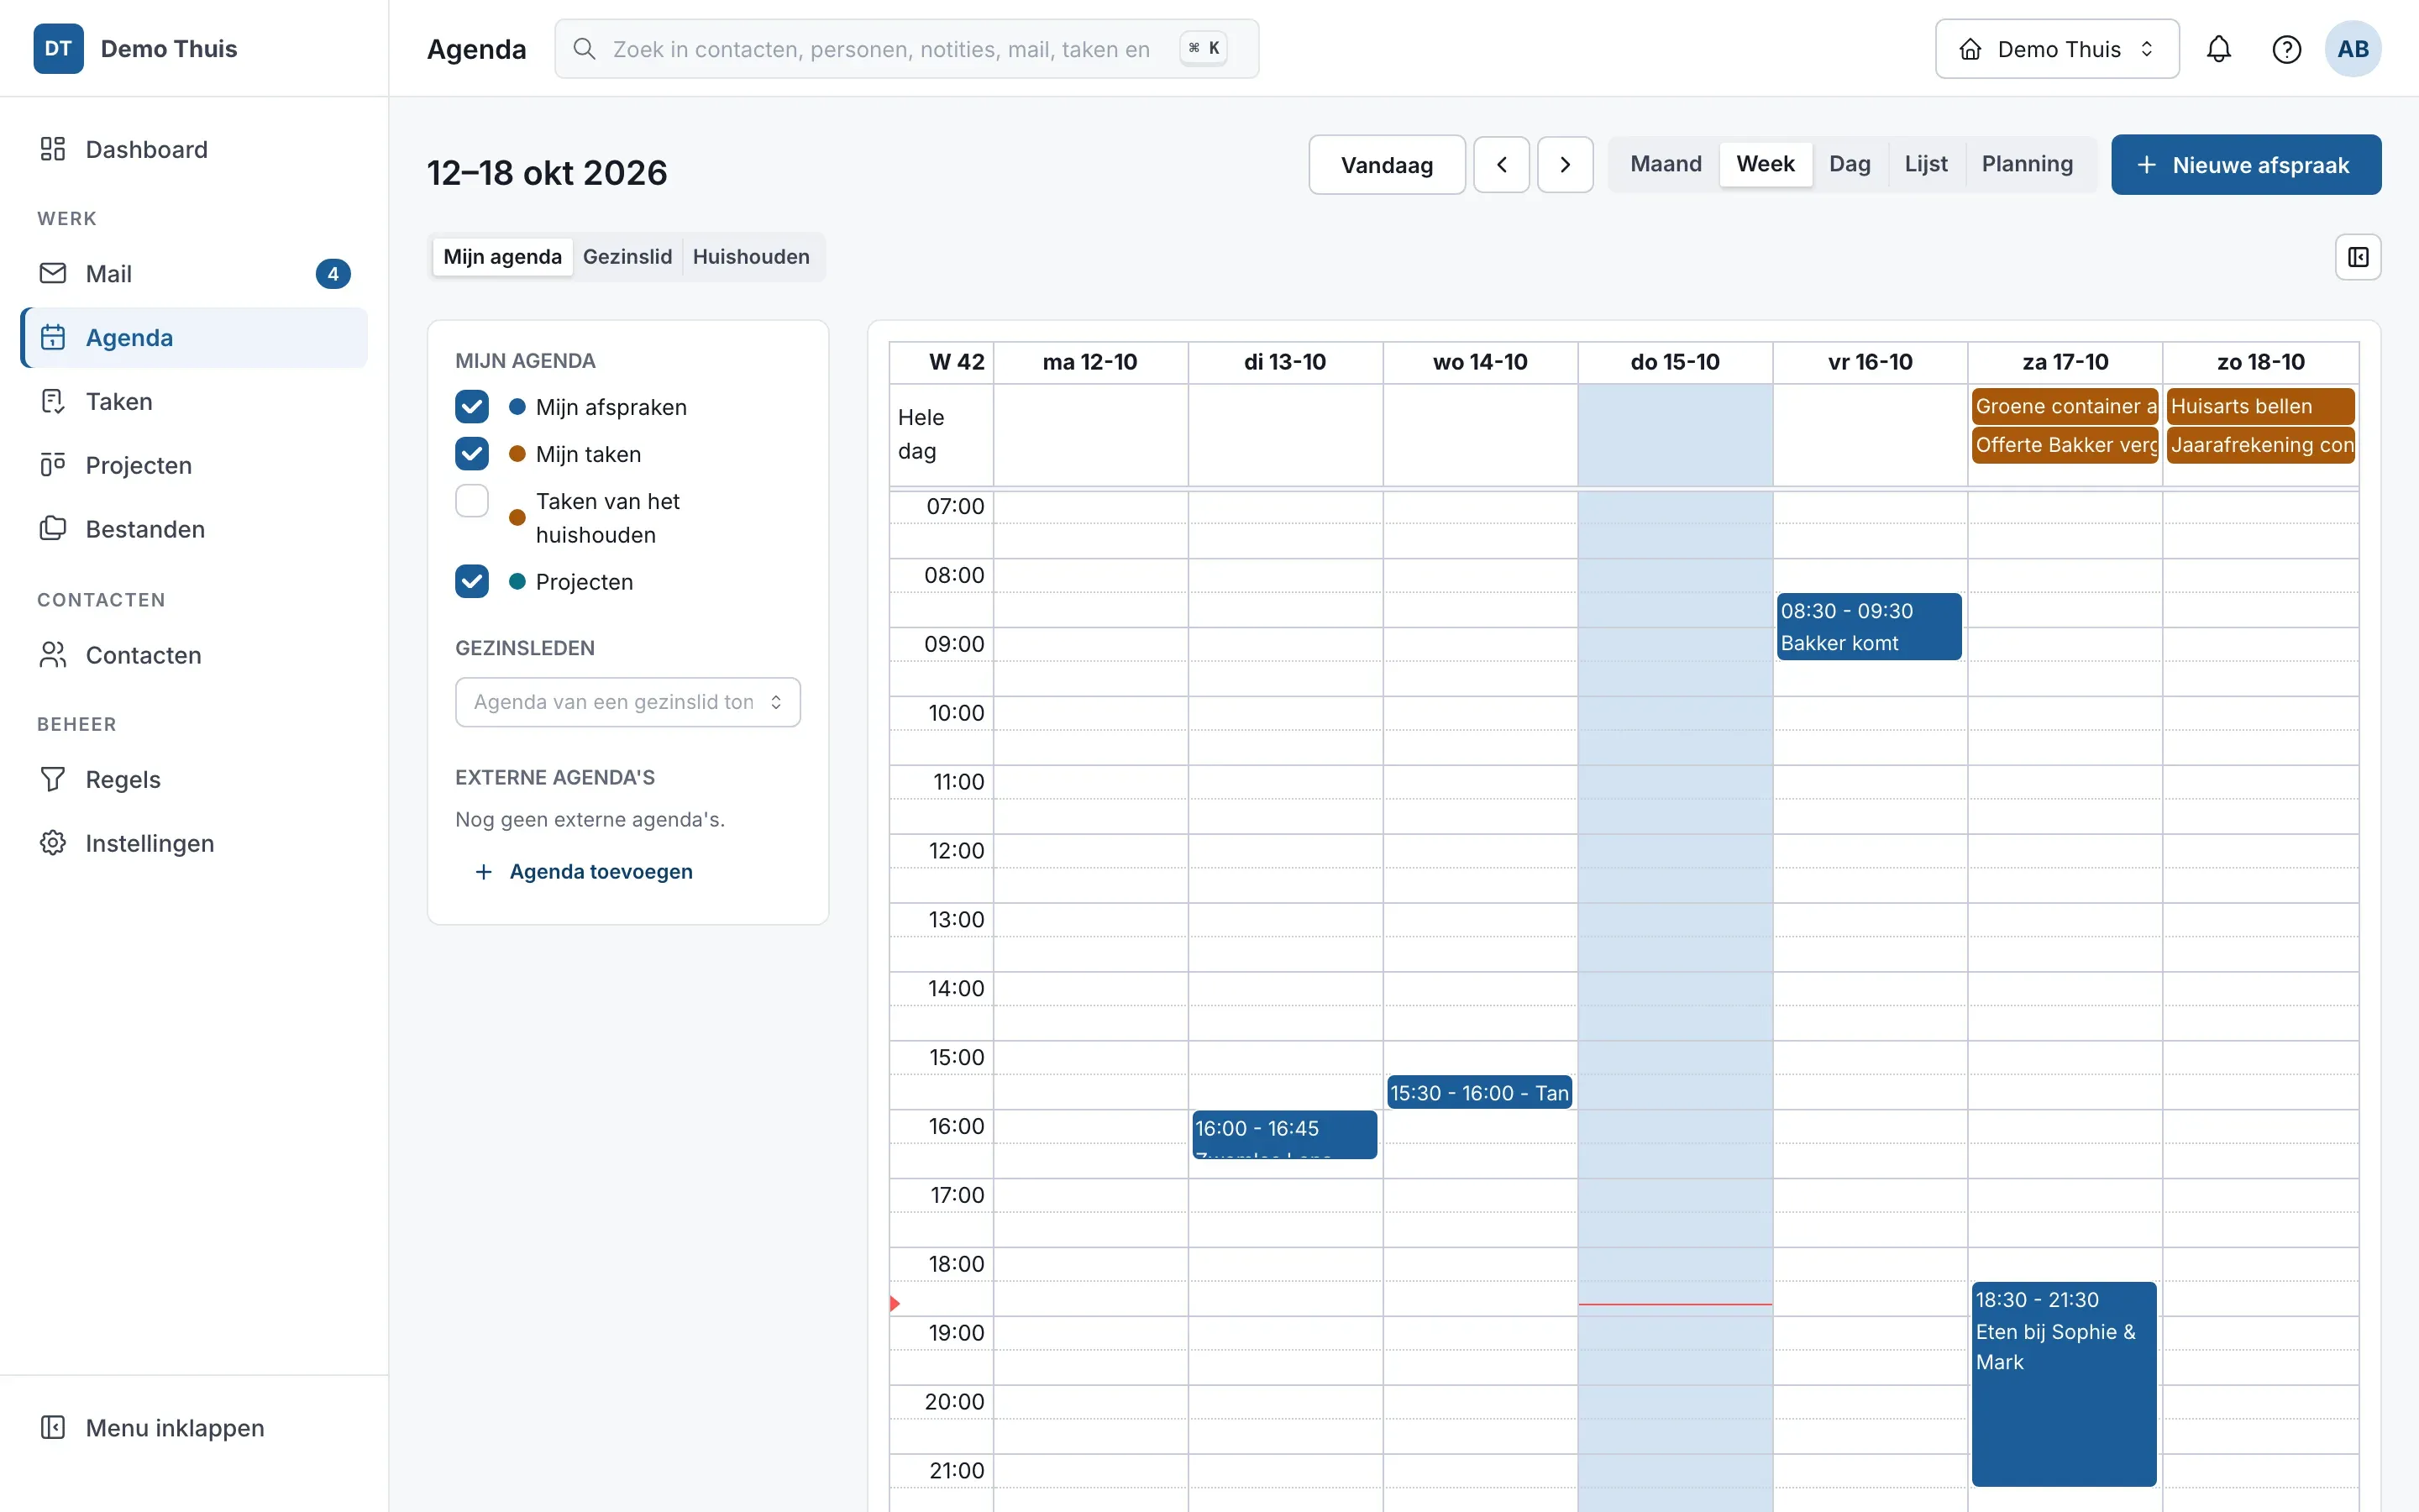Click Agenda toevoegen link
This screenshot has width=2419, height=1512.
point(585,872)
